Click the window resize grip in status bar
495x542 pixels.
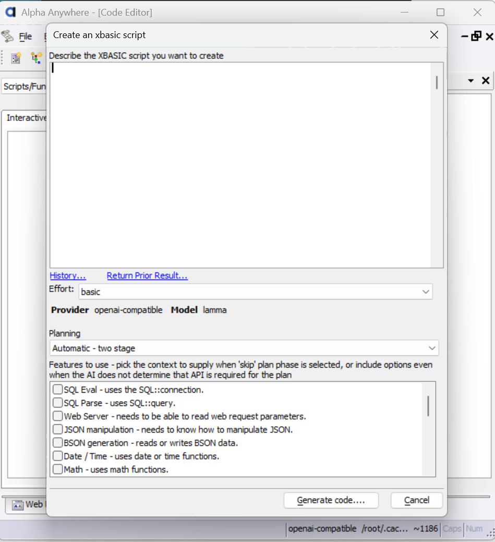point(490,534)
